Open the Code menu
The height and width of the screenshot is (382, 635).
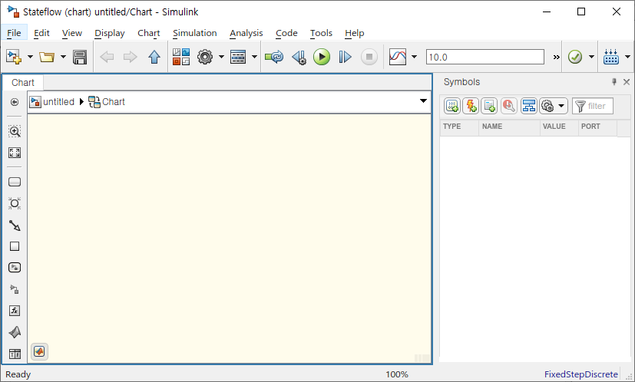(x=286, y=33)
